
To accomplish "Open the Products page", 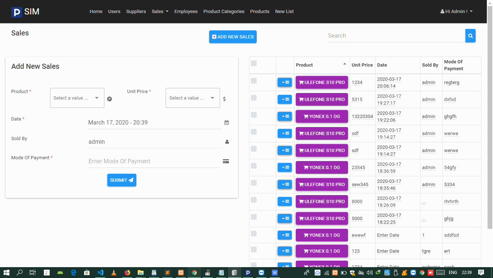I will (260, 12).
